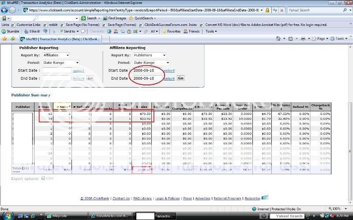Open the Page menu dropdown in command bar
The width and height of the screenshot is (353, 220).
tap(320, 39)
